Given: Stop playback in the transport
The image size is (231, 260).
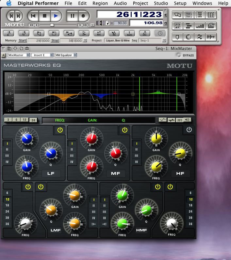Looking at the screenshot, I should coord(44,16).
